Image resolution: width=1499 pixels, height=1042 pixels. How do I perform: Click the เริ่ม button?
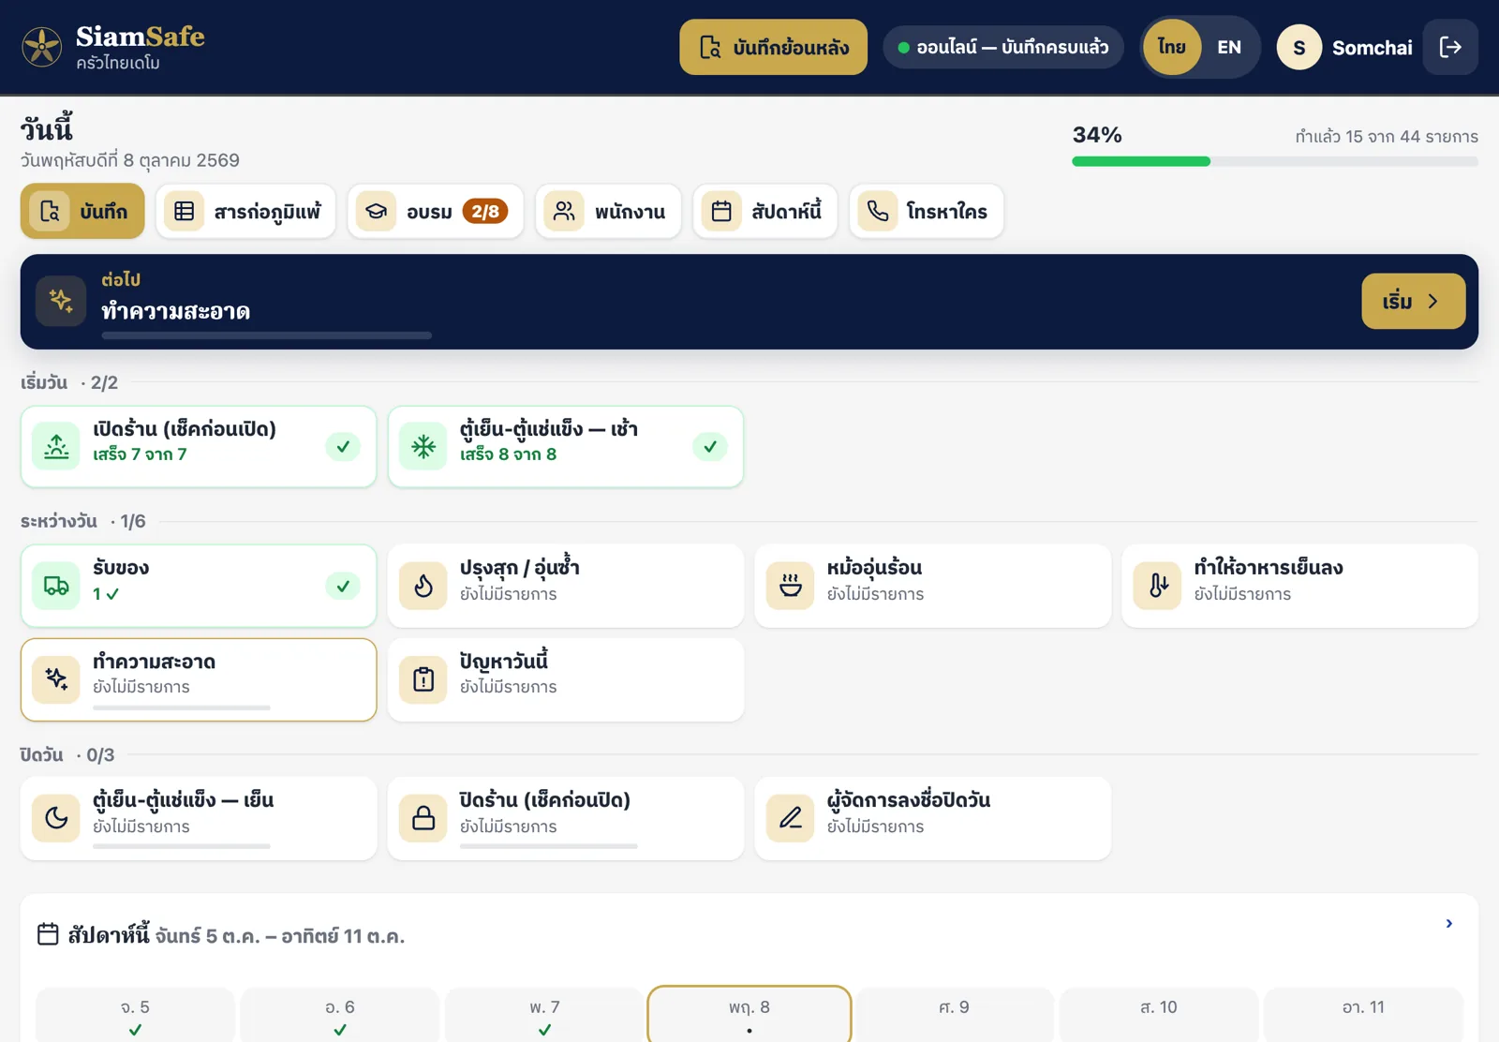coord(1414,301)
